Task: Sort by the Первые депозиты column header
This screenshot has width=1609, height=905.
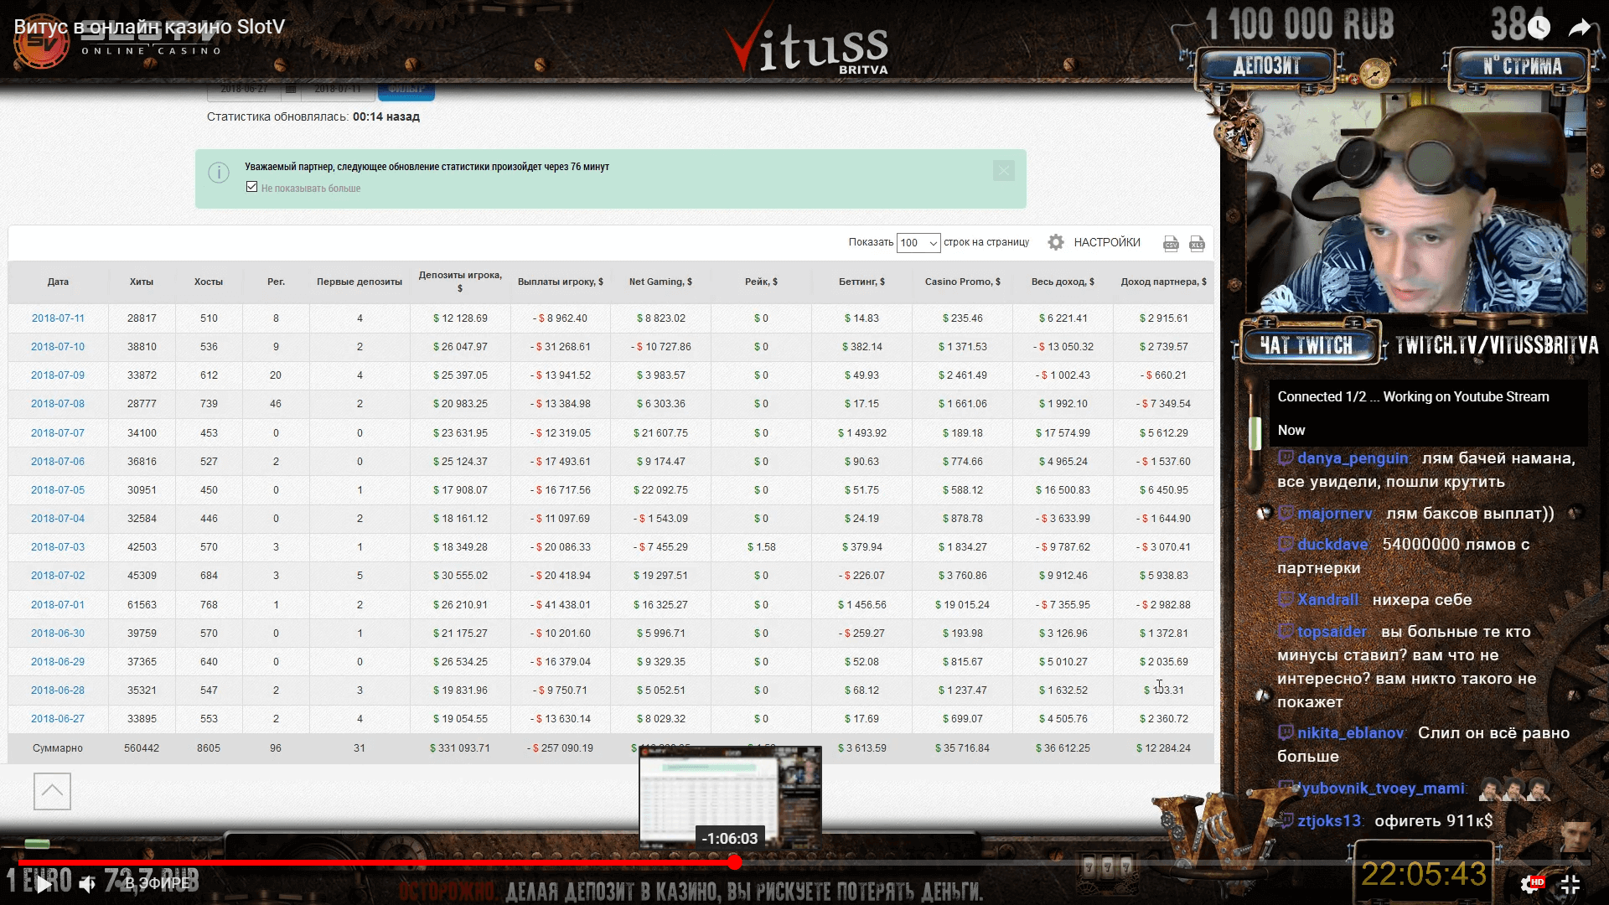Action: (x=360, y=282)
